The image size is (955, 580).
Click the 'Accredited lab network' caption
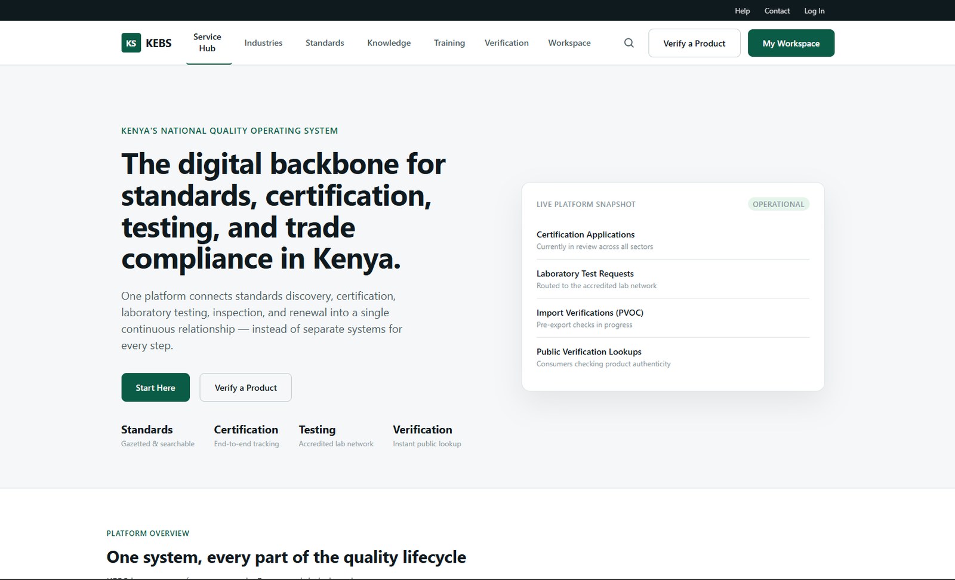coord(336,444)
